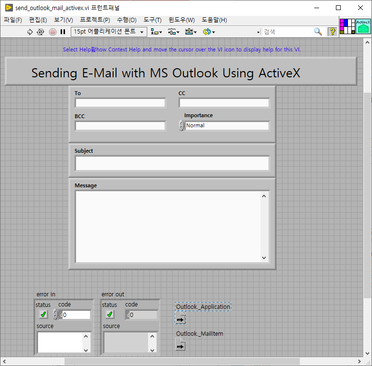Click the Outlook._Application refnum icon
Image resolution: width=372 pixels, height=366 pixels.
180,317
